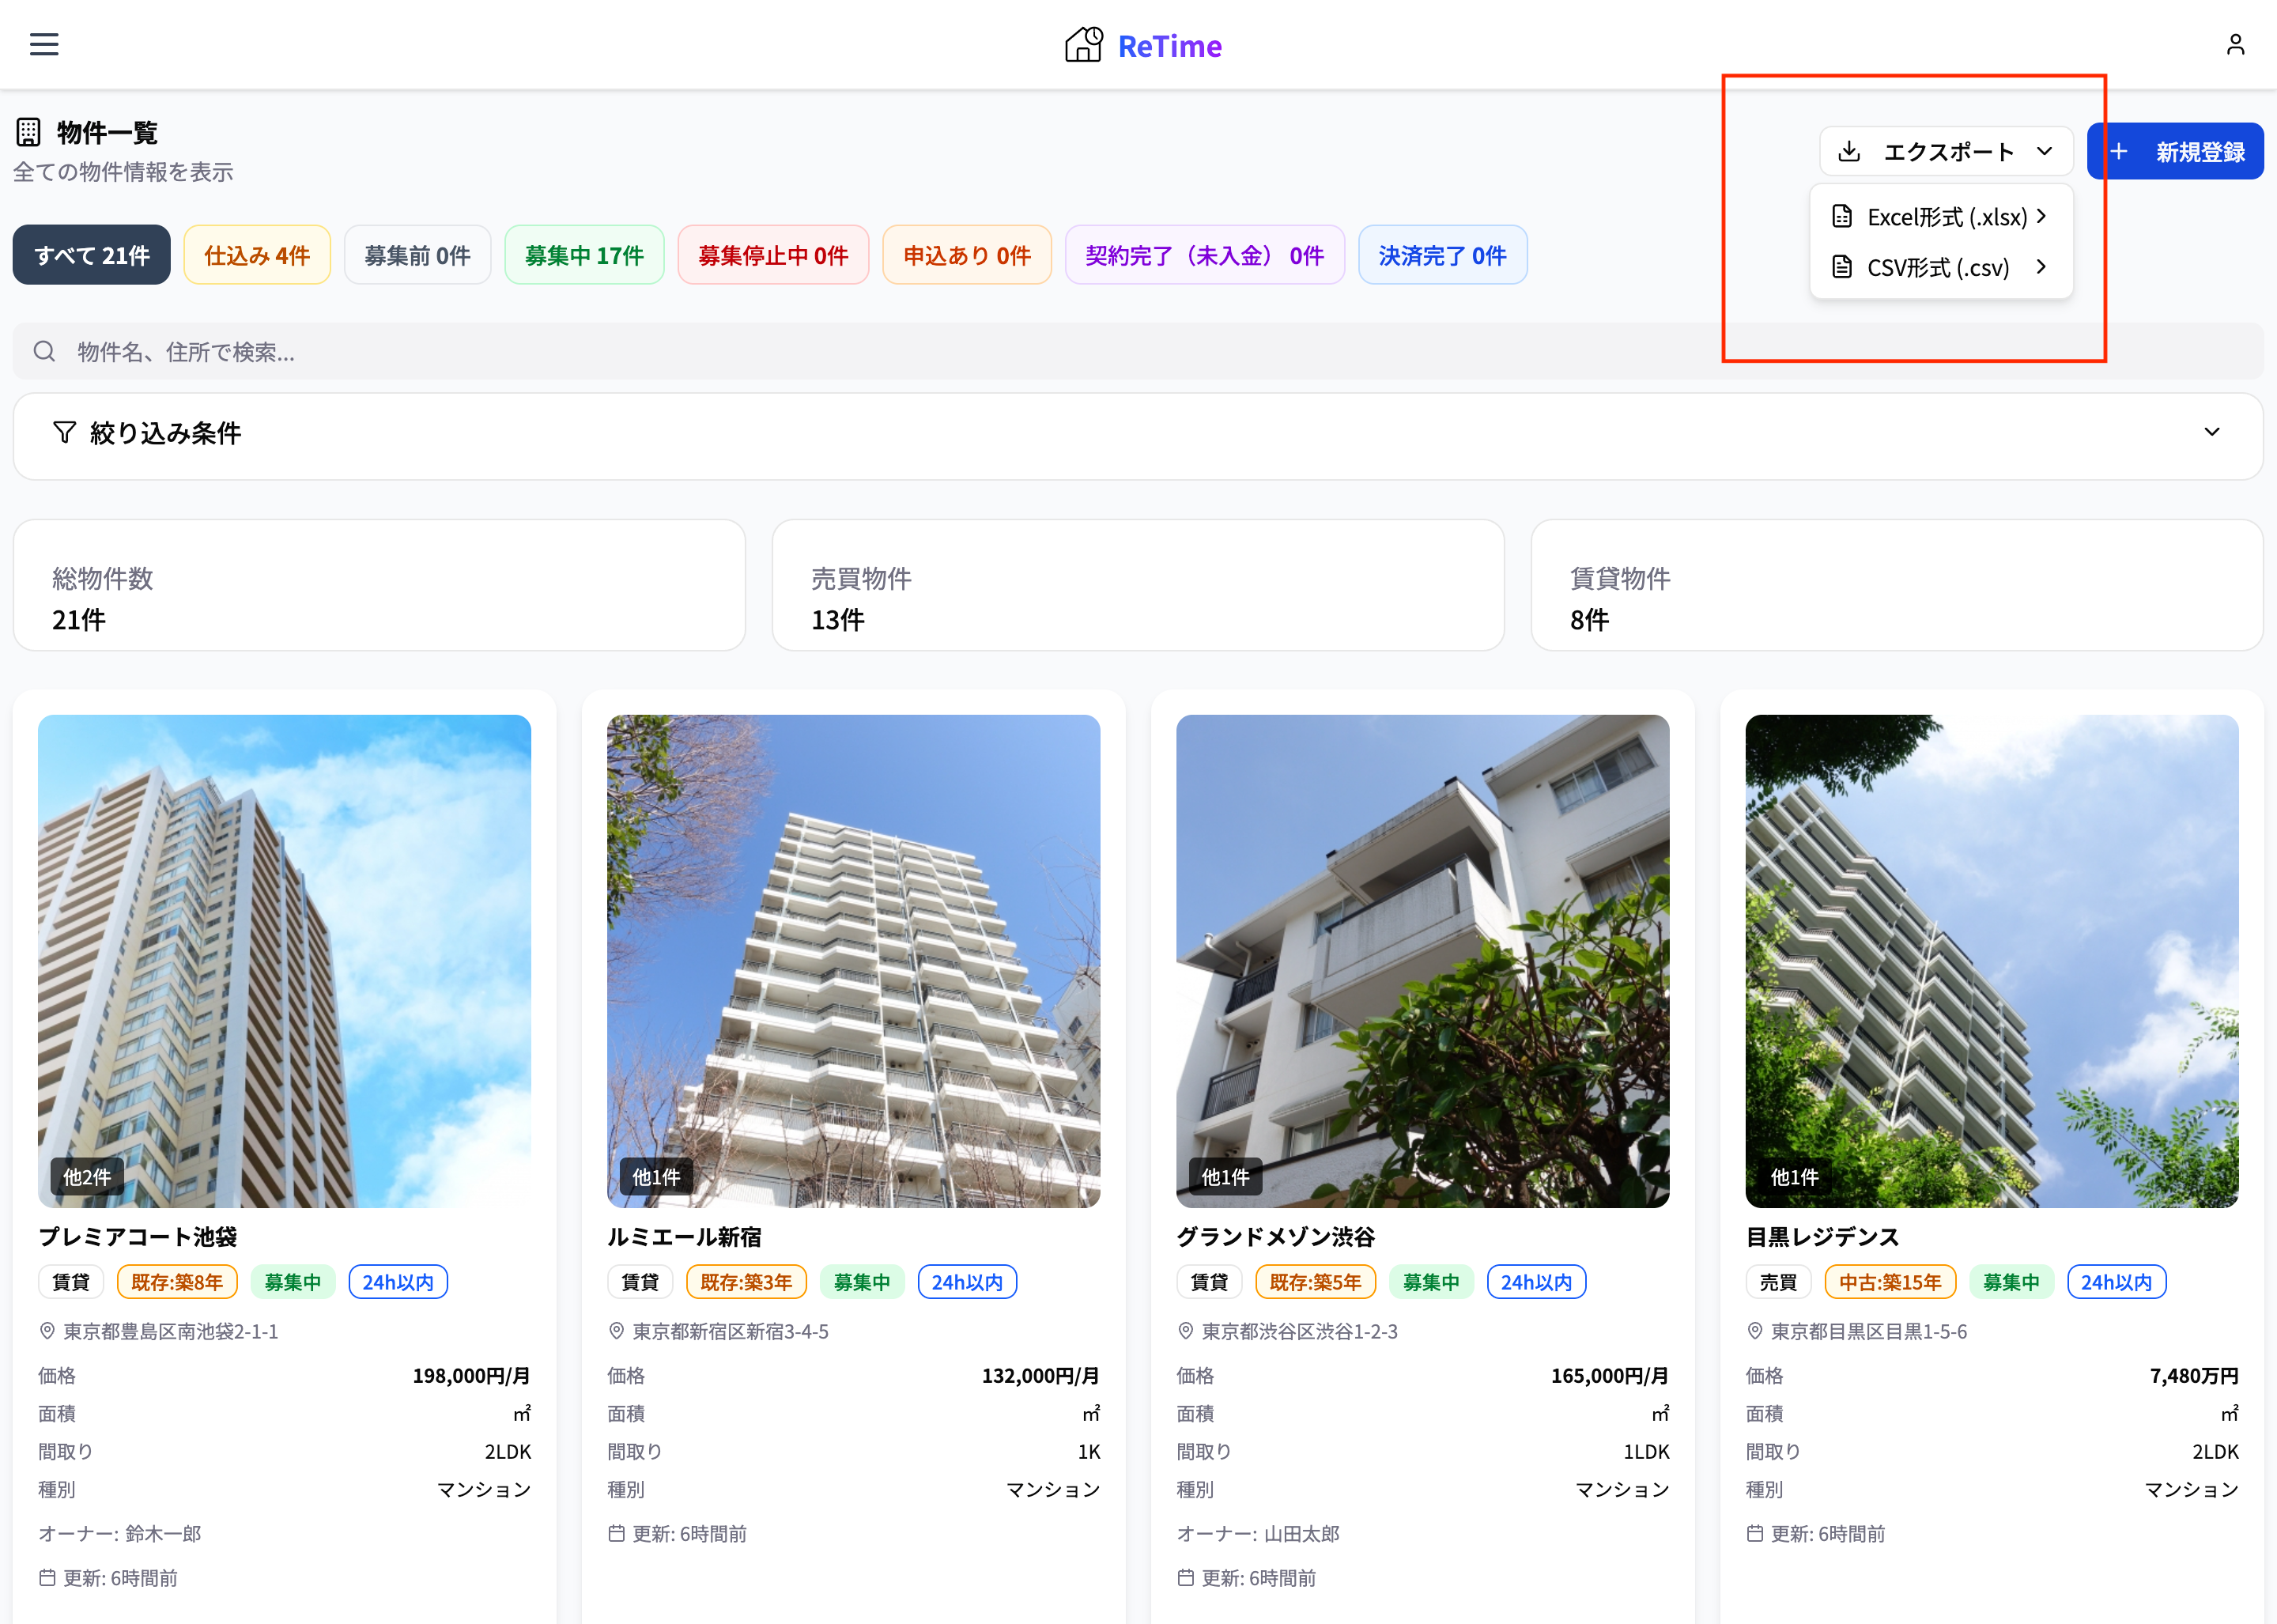This screenshot has height=1624, width=2277.
Task: Click the export download icon
Action: click(x=1849, y=151)
